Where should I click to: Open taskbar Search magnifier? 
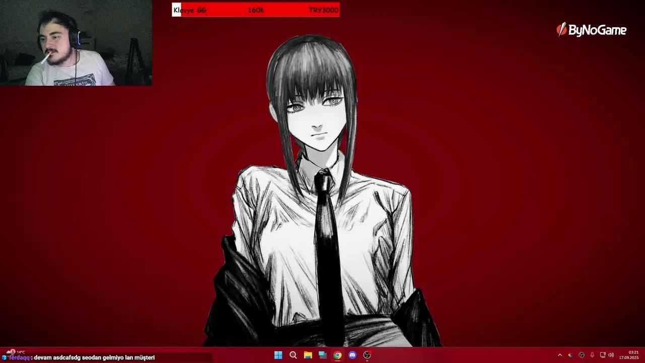[x=293, y=355]
